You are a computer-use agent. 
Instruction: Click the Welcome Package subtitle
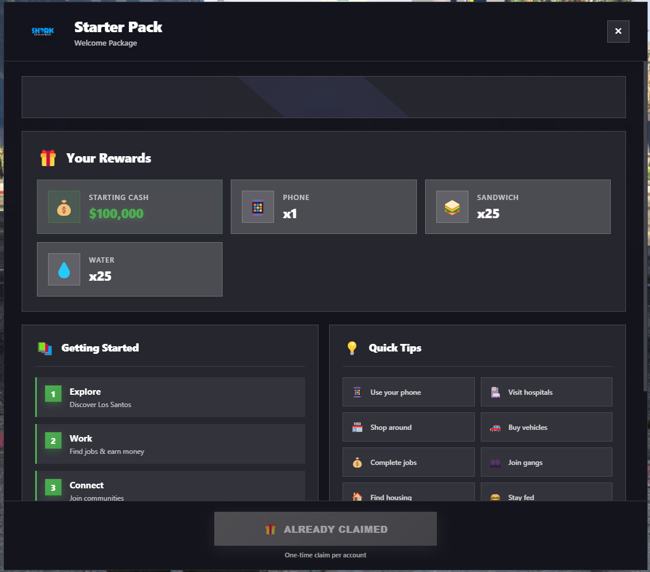[x=105, y=43]
